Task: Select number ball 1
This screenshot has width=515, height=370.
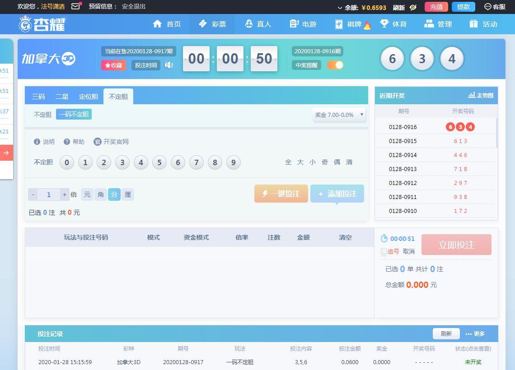Action: pos(85,162)
